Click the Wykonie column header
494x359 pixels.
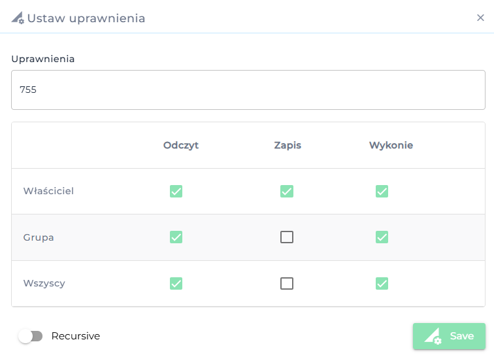[x=391, y=145]
